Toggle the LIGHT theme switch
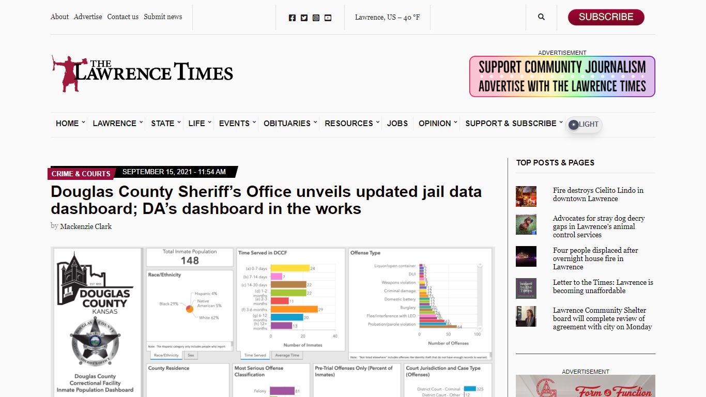This screenshot has width=706, height=397. coord(584,125)
